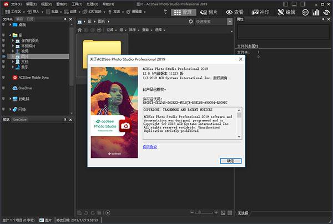Select ACDSee Mobile Sync in folder tree

tap(31, 78)
